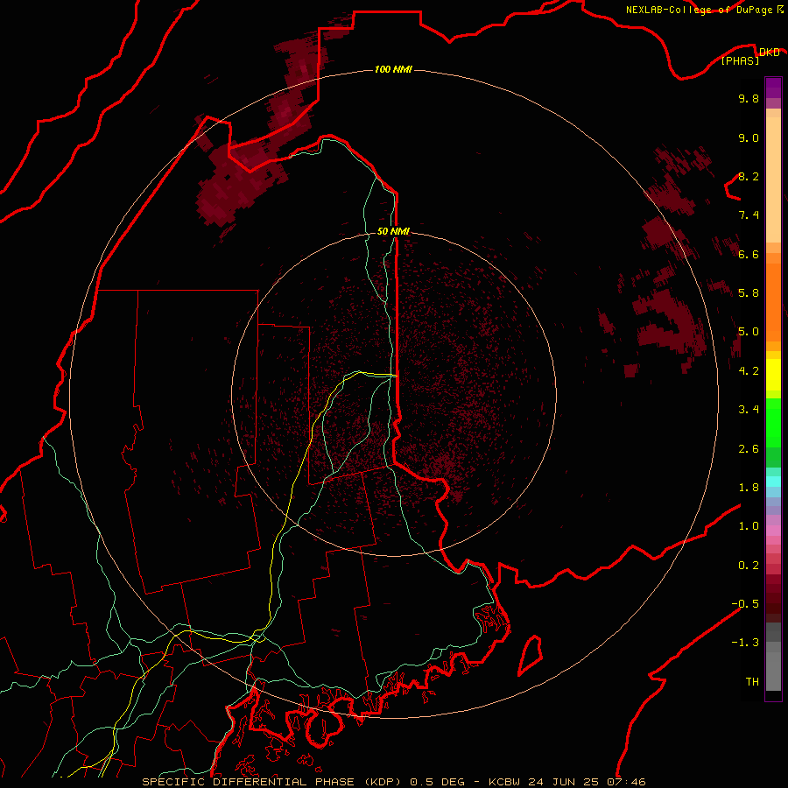Click the -1.3 color scale value

pyautogui.click(x=745, y=643)
